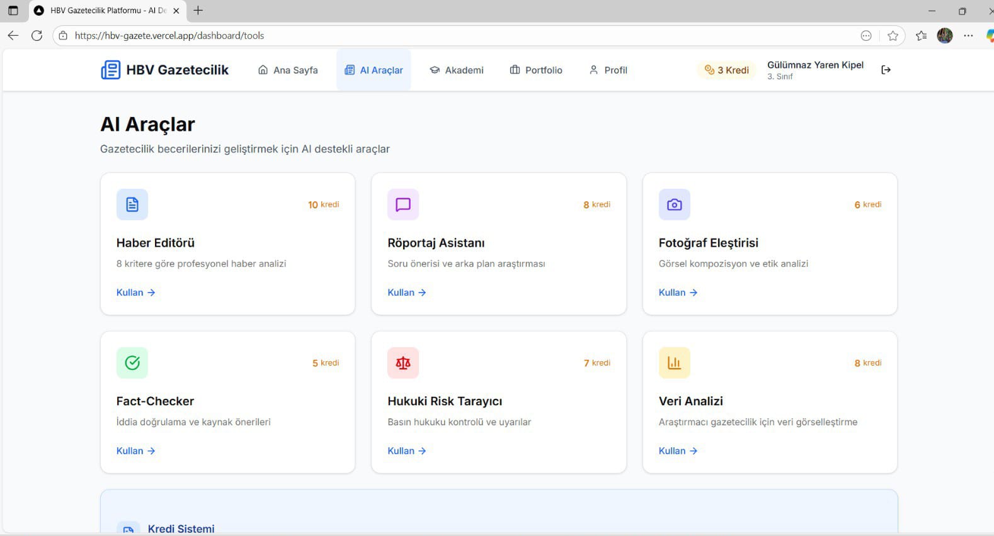Click the Haber Editörü document icon
The width and height of the screenshot is (994, 536).
tap(132, 204)
